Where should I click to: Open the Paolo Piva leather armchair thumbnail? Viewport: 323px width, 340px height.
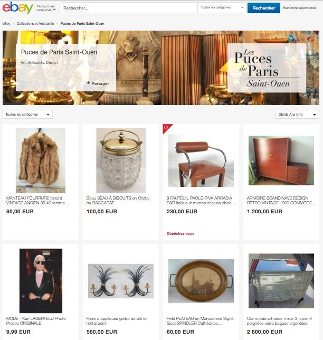201,160
